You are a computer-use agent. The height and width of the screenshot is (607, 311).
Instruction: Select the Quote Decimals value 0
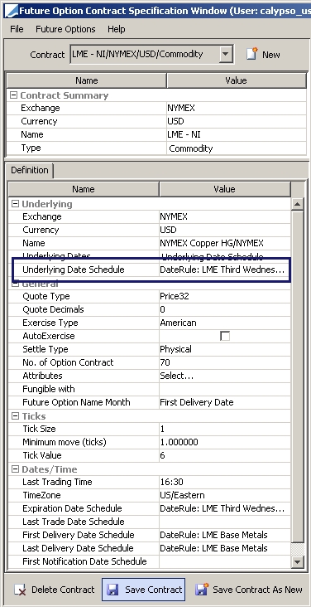point(224,309)
